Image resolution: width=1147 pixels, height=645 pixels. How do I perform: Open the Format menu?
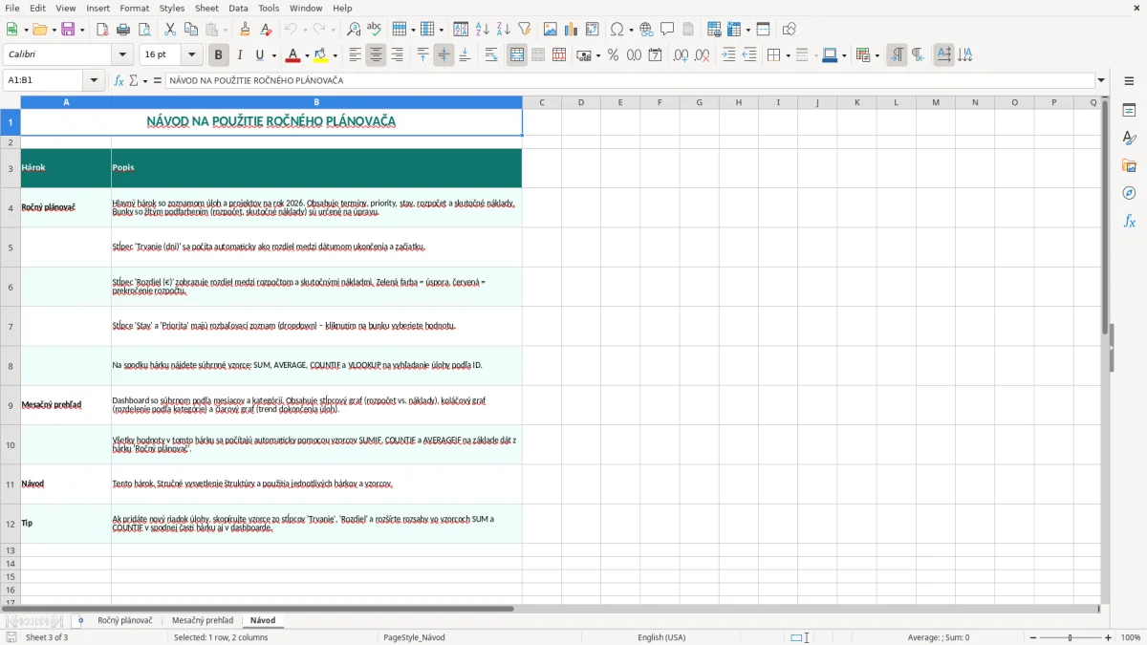click(x=135, y=8)
